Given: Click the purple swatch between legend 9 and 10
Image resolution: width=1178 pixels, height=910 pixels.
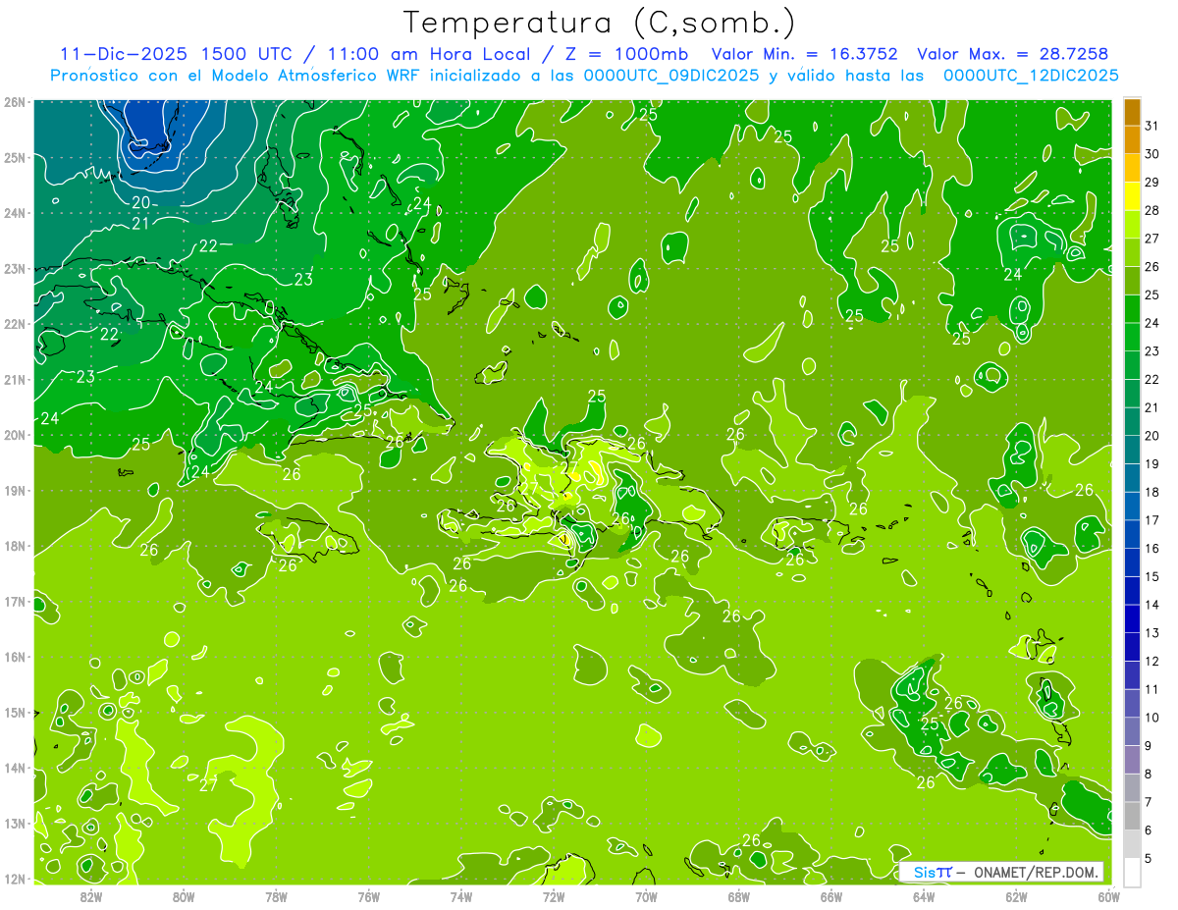Looking at the screenshot, I should [x=1132, y=731].
